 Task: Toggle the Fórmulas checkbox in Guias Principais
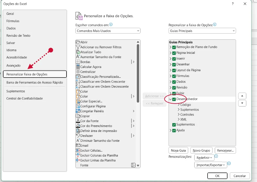coord(174,76)
